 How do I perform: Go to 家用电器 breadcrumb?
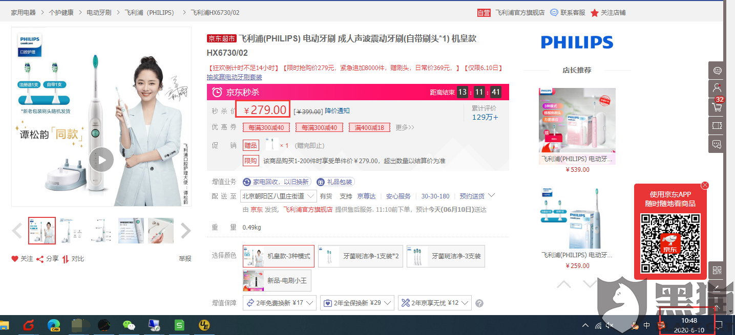click(x=24, y=12)
